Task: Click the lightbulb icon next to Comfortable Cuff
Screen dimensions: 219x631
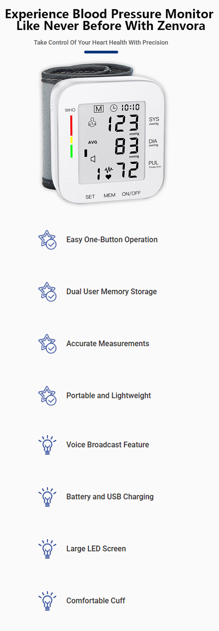Action: pos(47,601)
